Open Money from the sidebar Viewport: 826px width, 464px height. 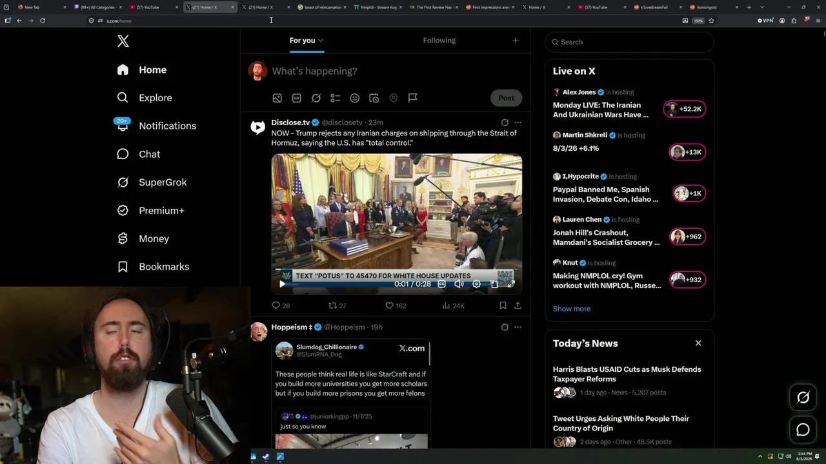143,238
